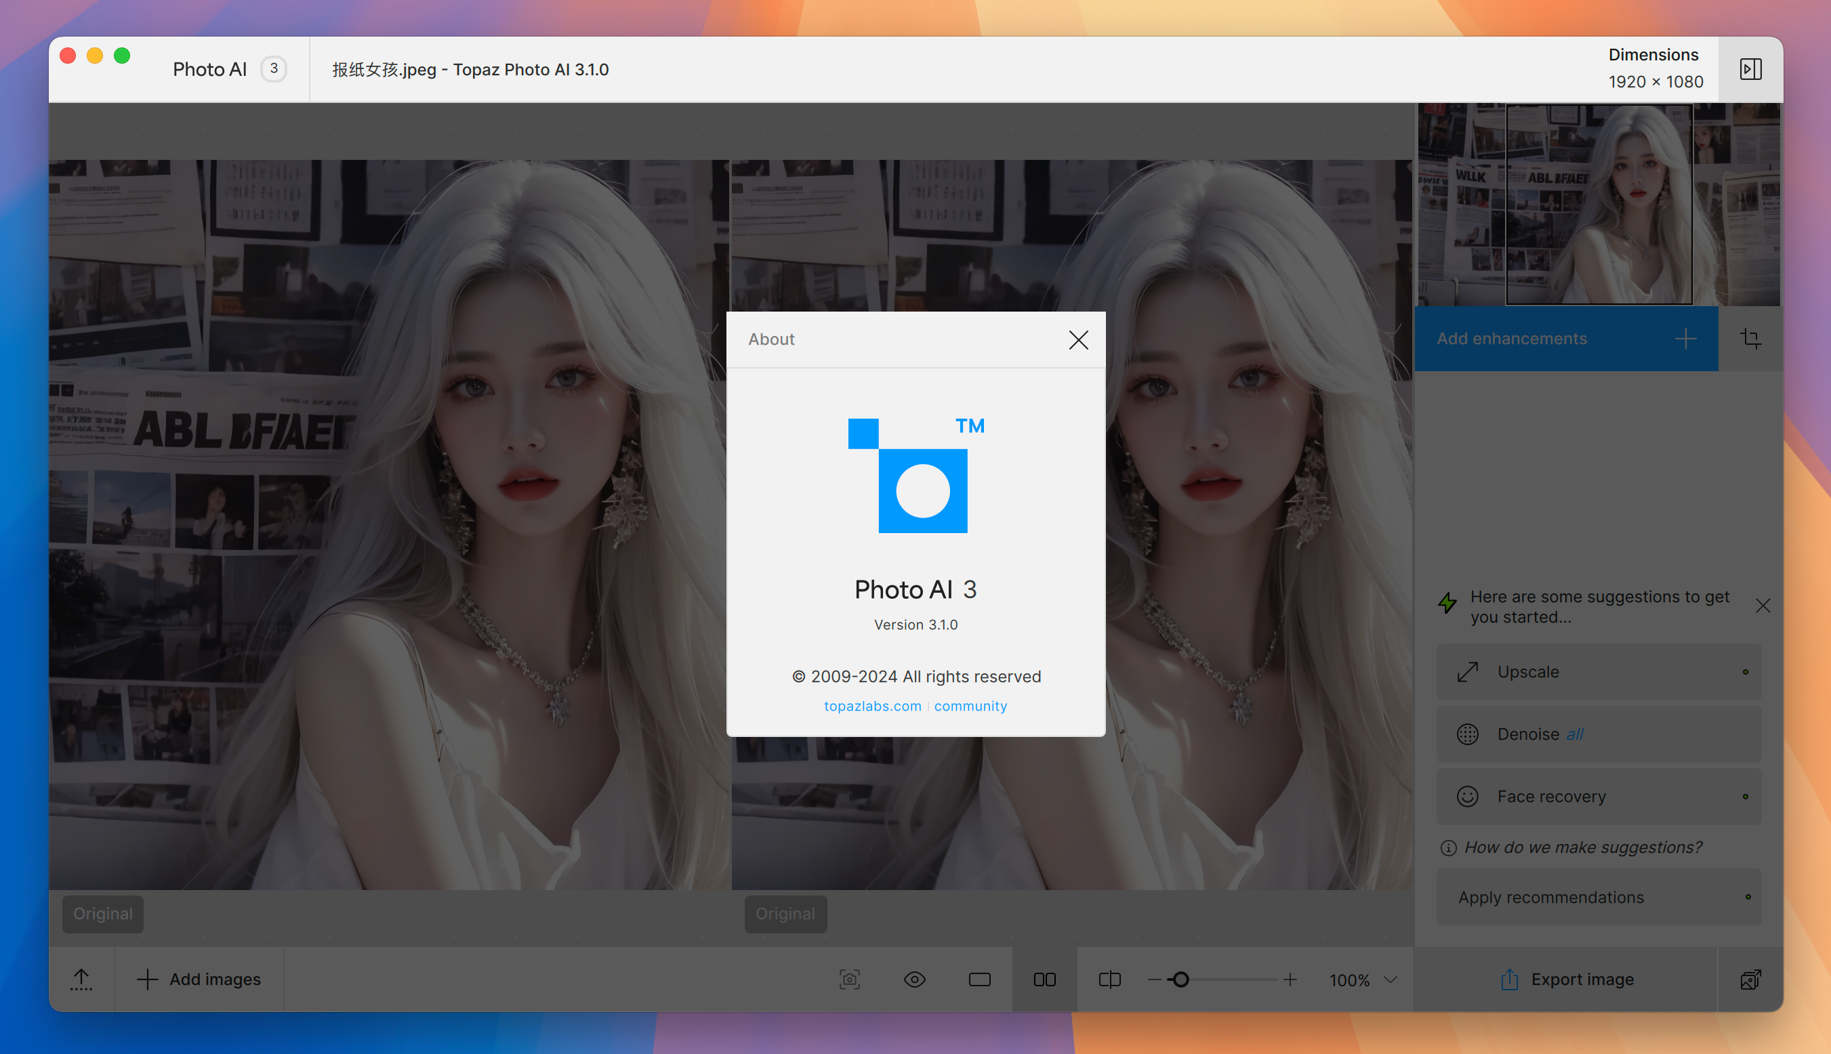Click the community hyperlink
The width and height of the screenshot is (1831, 1054).
[x=971, y=704]
